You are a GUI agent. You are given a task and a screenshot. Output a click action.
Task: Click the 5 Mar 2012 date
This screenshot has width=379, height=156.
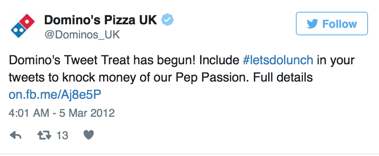pyautogui.click(x=87, y=113)
